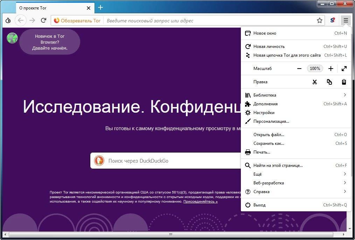This screenshot has width=355, height=240.
Task: Select Печать... menu item
Action: click(296, 152)
